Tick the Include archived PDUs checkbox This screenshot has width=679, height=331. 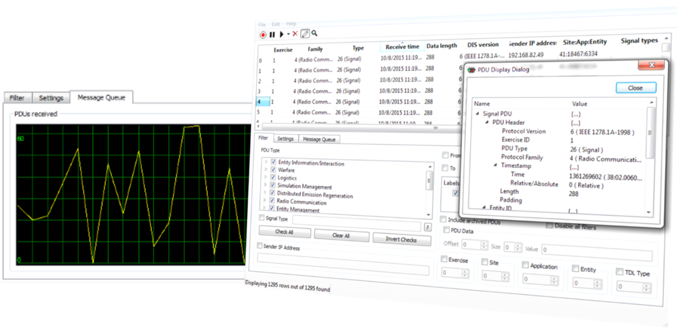coord(443,219)
